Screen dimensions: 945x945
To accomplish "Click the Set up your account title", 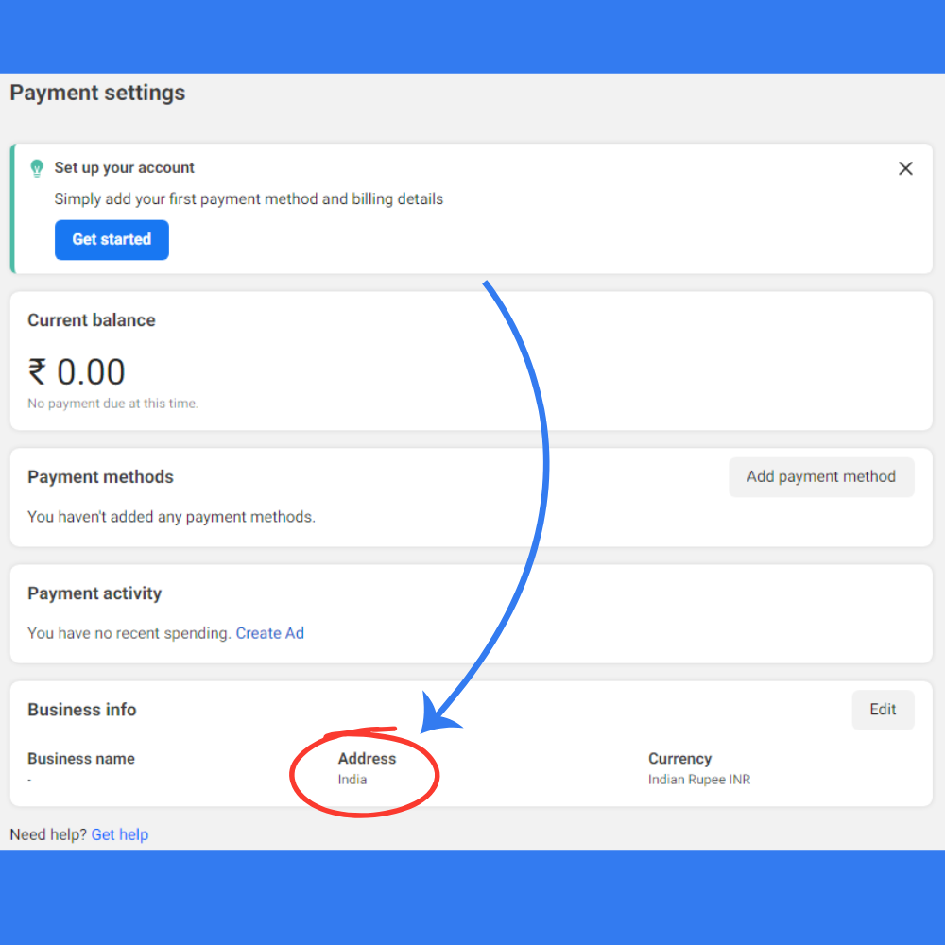I will (124, 168).
